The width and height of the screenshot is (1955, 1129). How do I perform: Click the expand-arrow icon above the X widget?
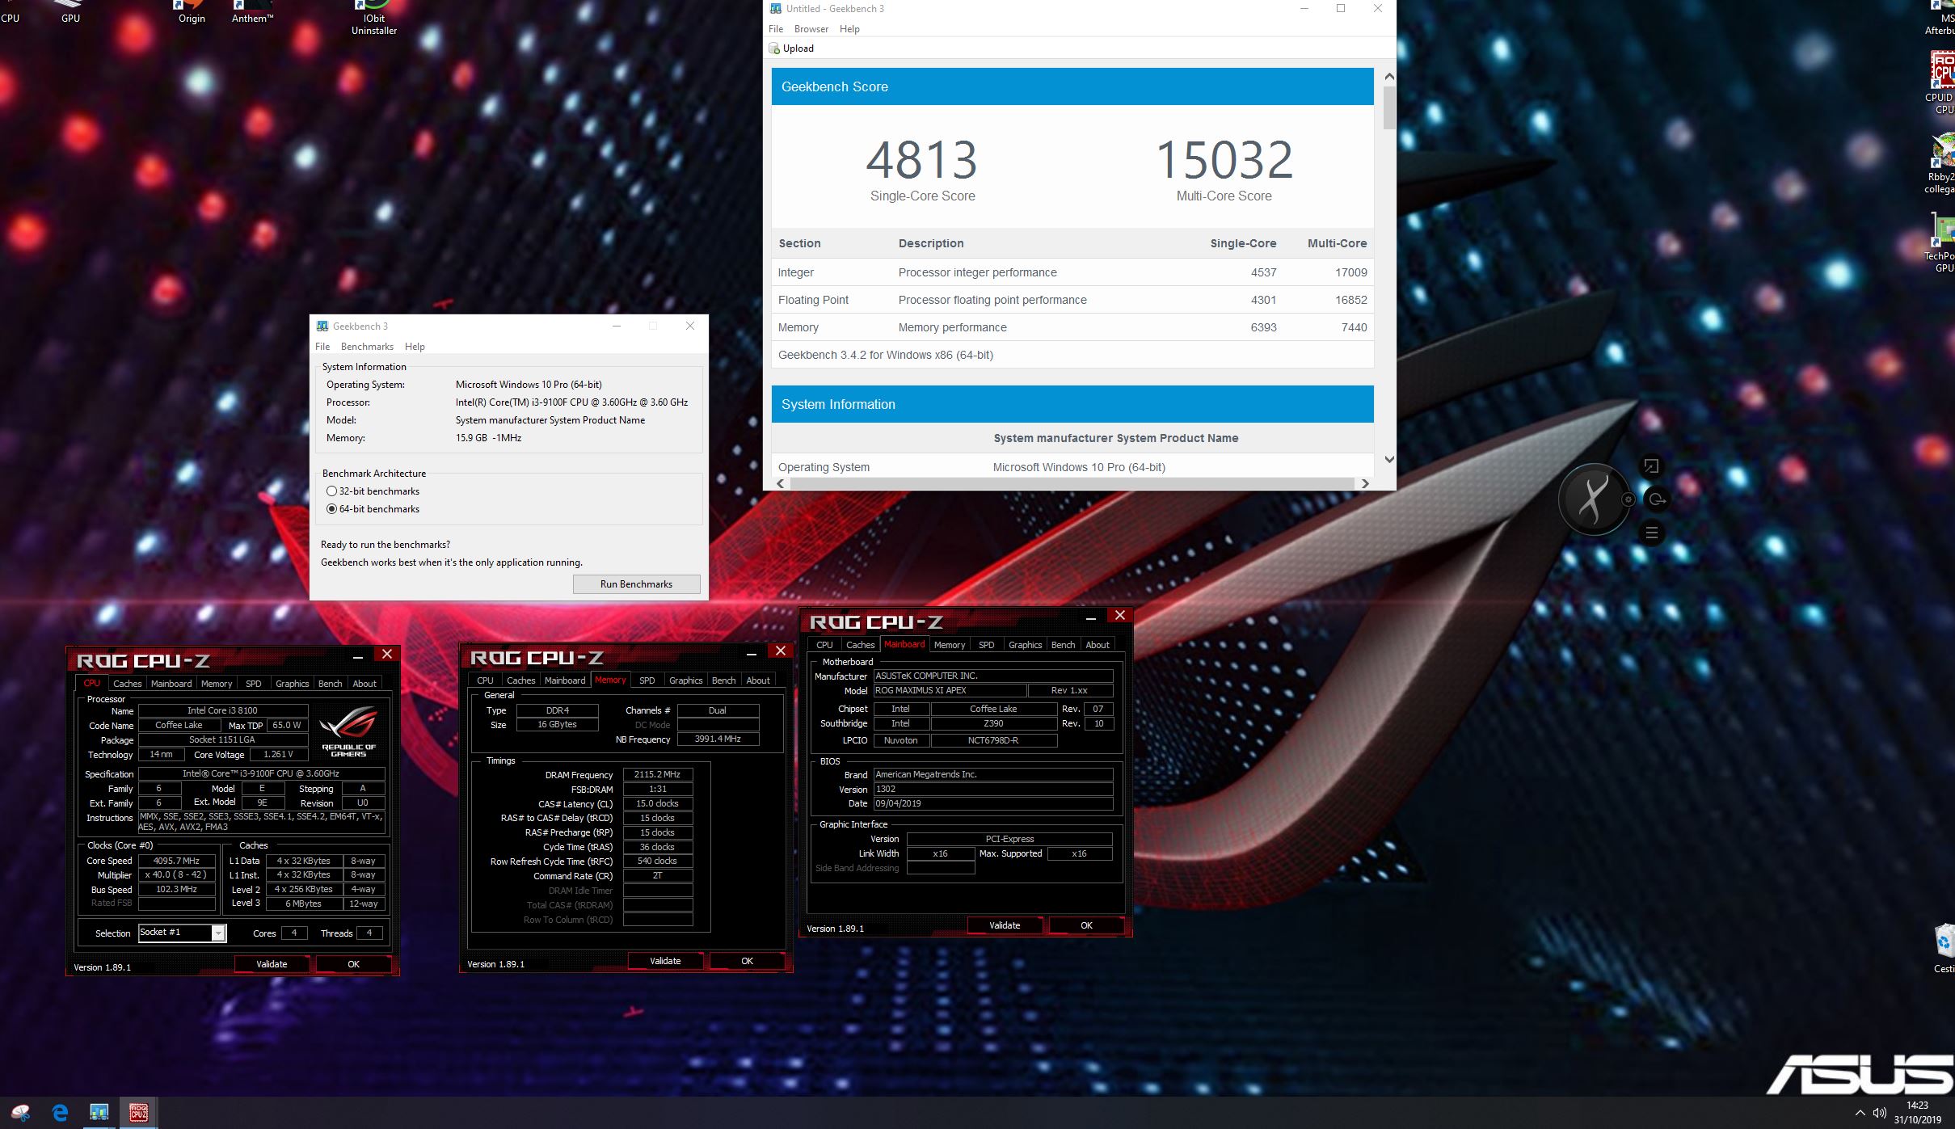click(x=1651, y=466)
